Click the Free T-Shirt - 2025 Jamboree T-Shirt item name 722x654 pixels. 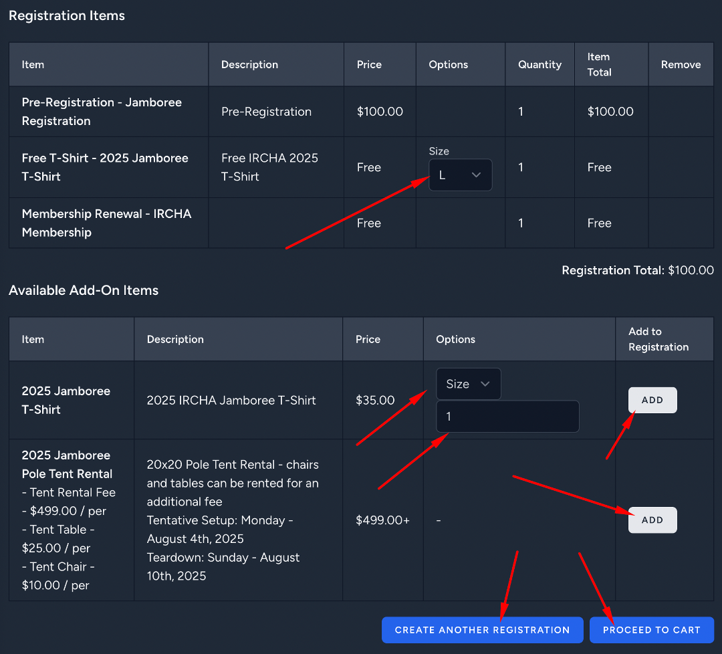[105, 167]
